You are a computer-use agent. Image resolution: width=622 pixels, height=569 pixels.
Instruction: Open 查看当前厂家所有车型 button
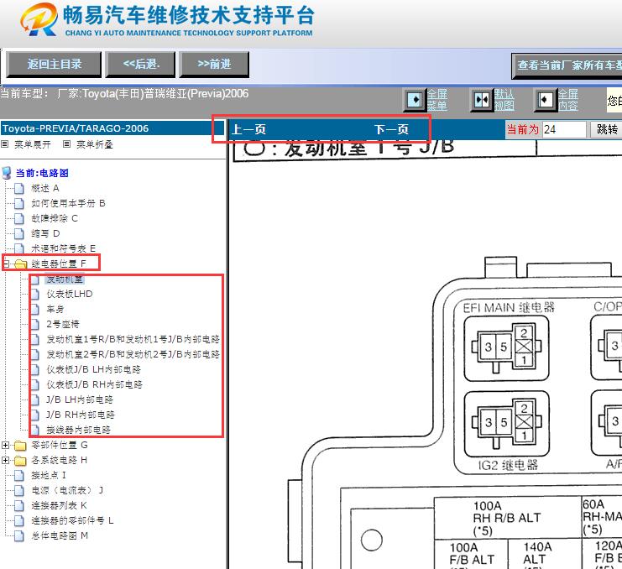[567, 65]
